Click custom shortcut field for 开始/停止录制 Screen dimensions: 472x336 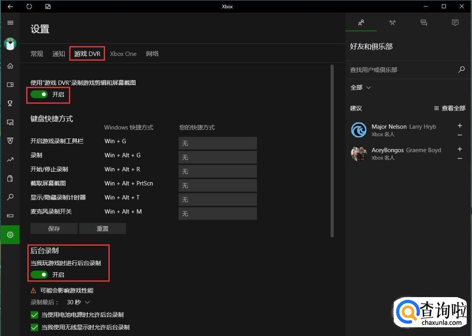pos(218,172)
